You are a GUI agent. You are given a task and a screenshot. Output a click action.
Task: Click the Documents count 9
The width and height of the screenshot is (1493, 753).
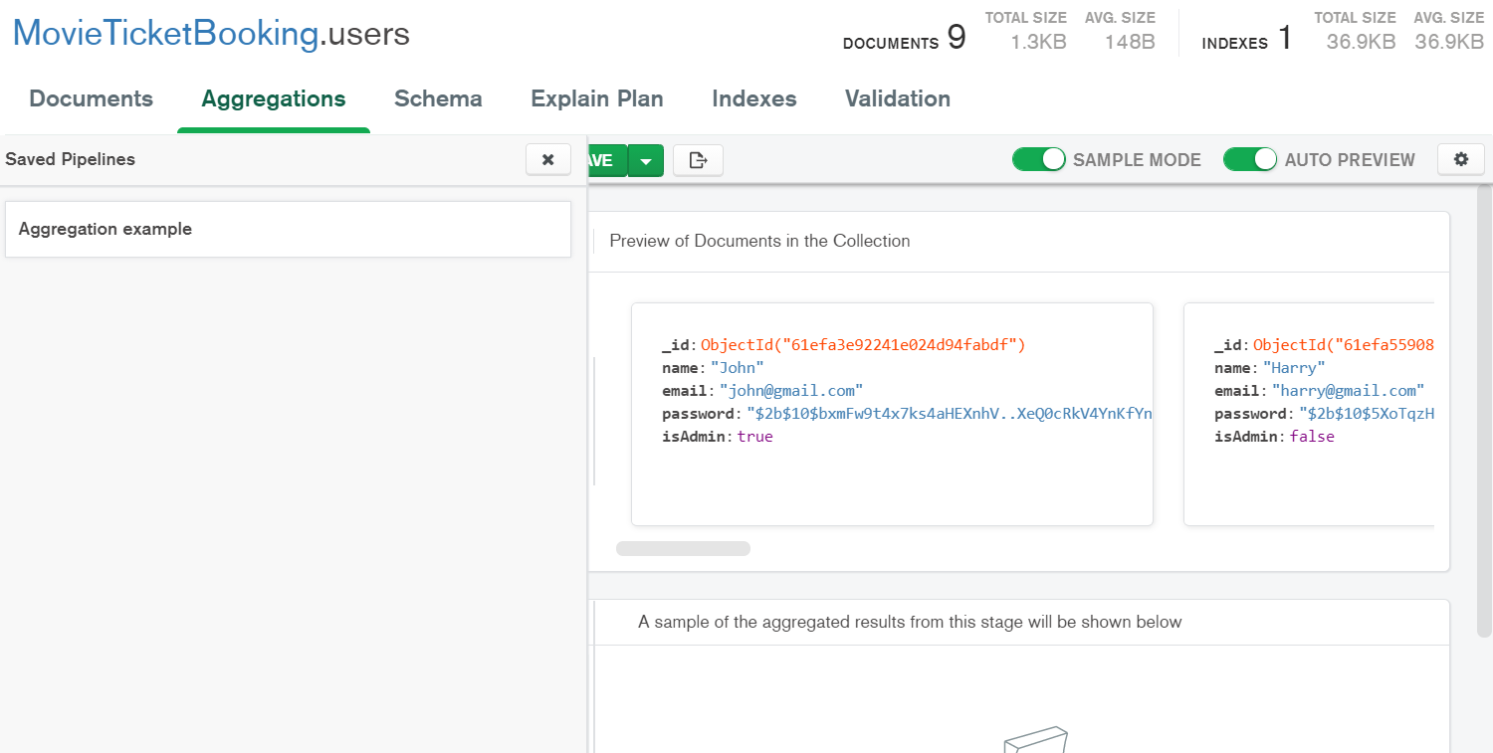coord(956,38)
